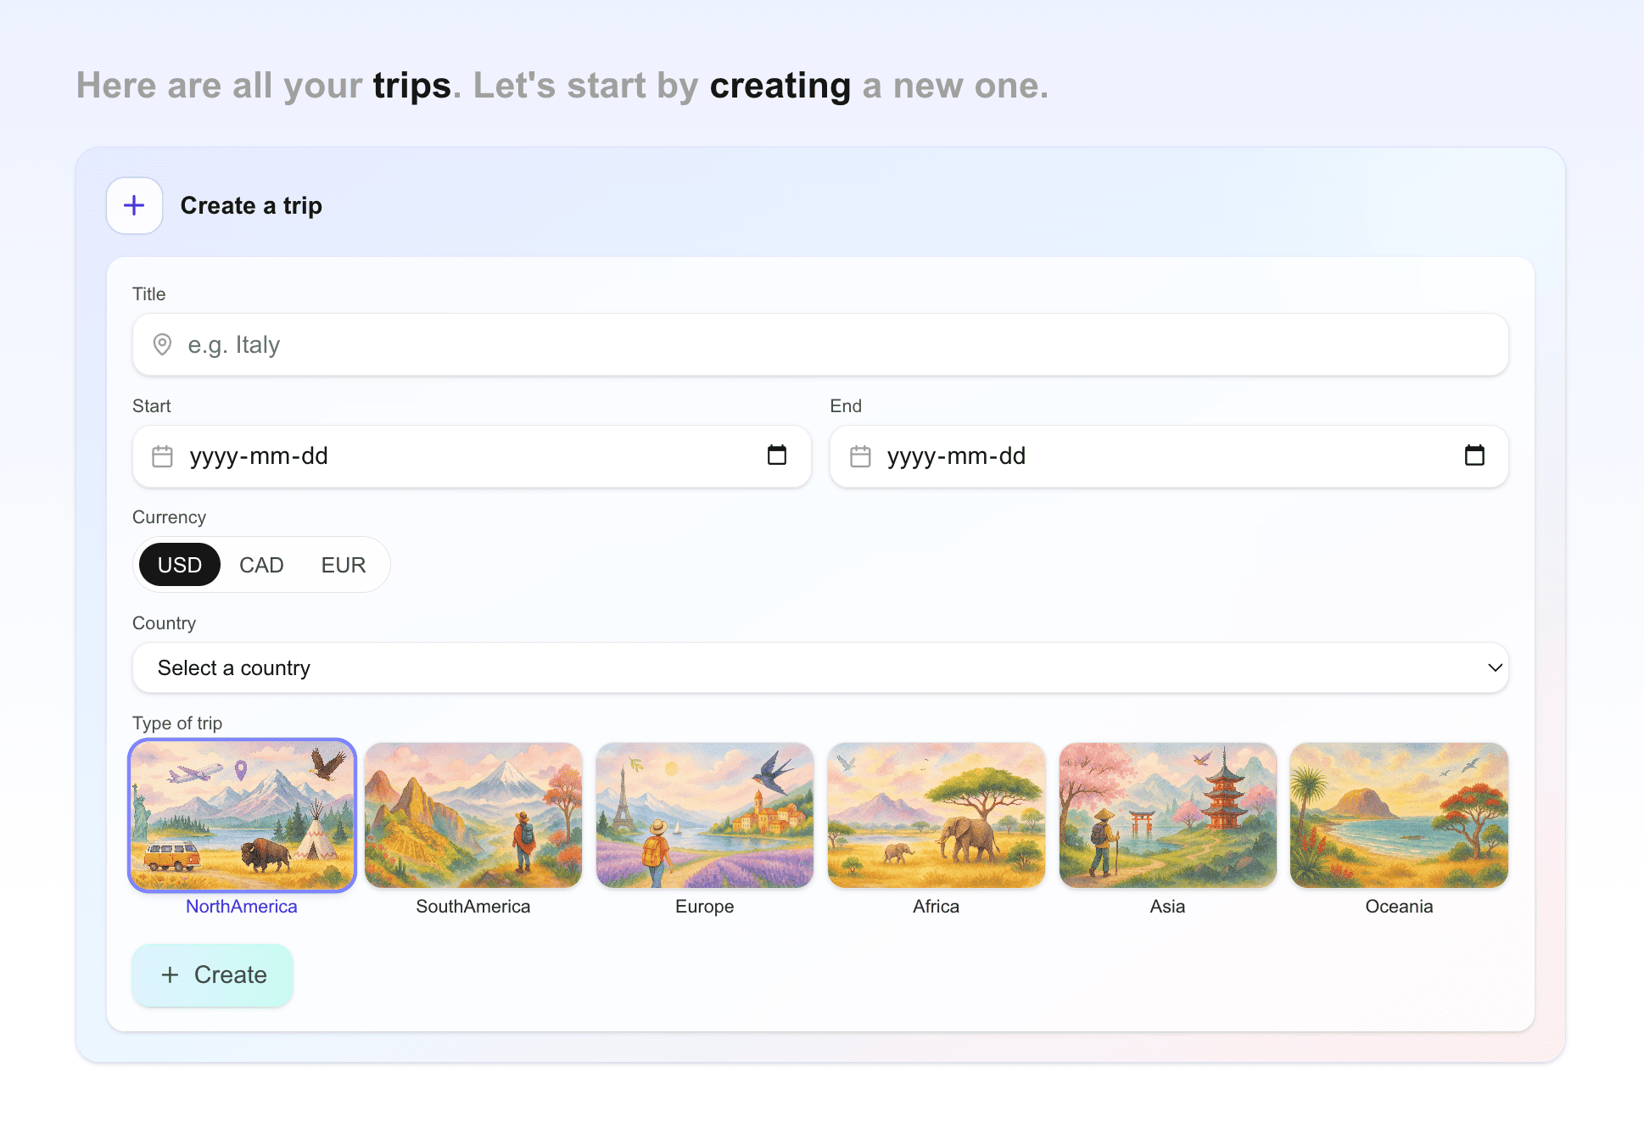The height and width of the screenshot is (1128, 1644).
Task: Open the Start date picker calendar button
Action: coord(776,455)
